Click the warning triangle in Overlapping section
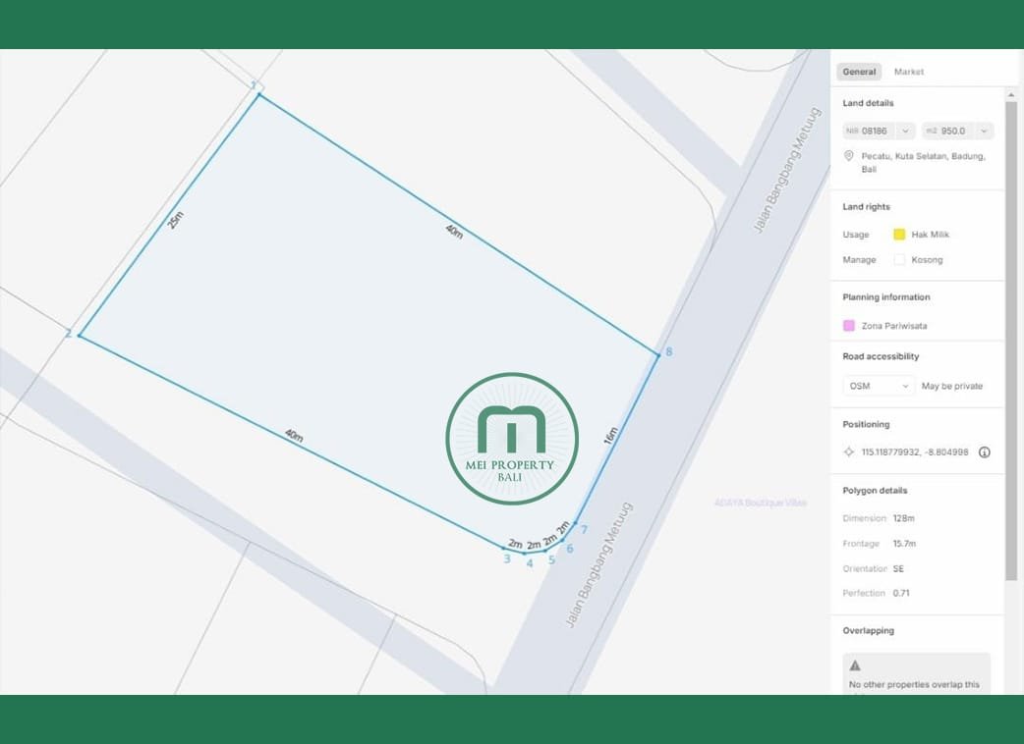Image resolution: width=1024 pixels, height=744 pixels. pos(855,665)
